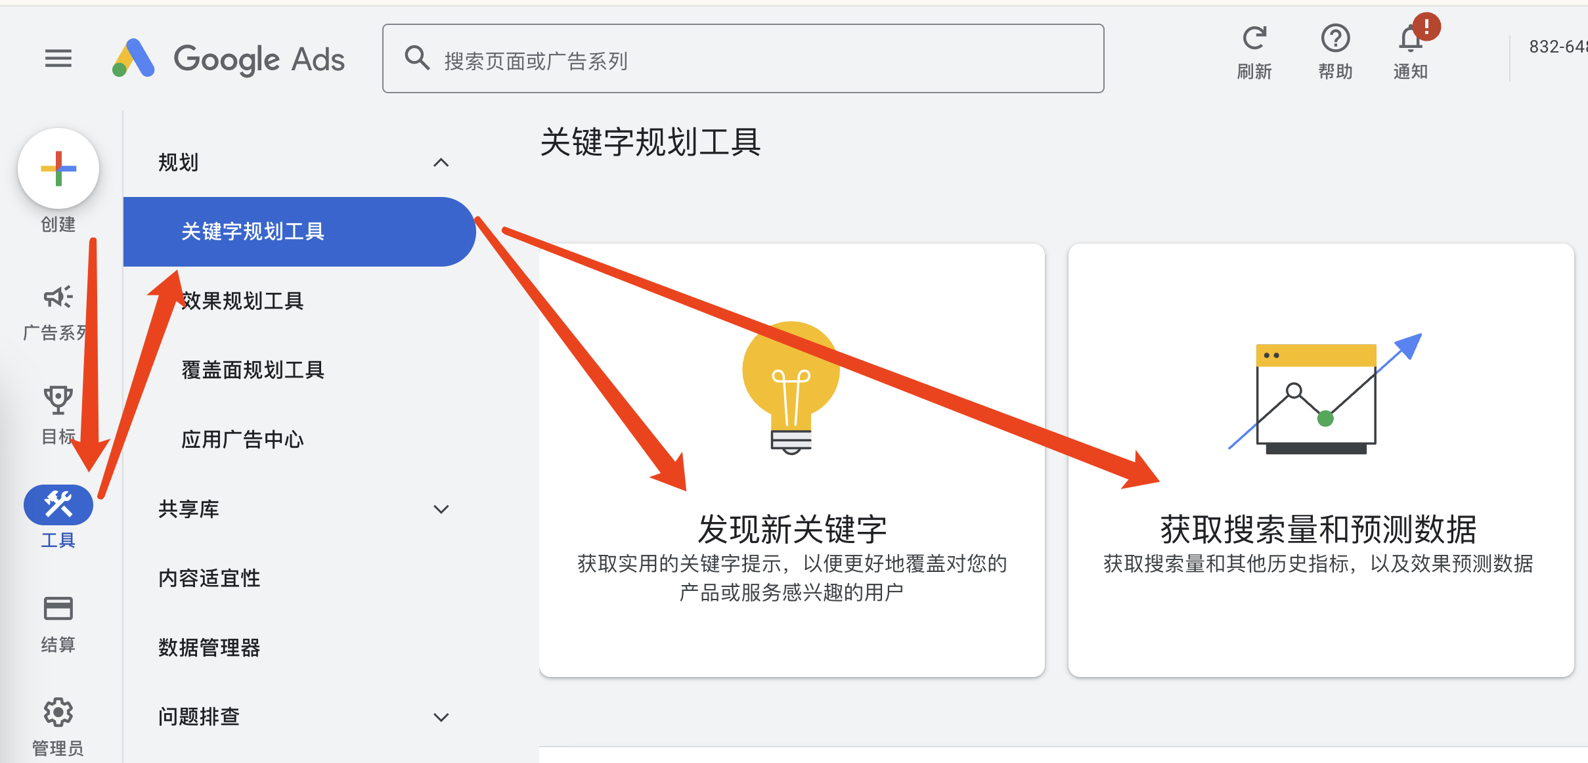
Task: Expand the 共享库 section chevron
Action: (x=441, y=509)
